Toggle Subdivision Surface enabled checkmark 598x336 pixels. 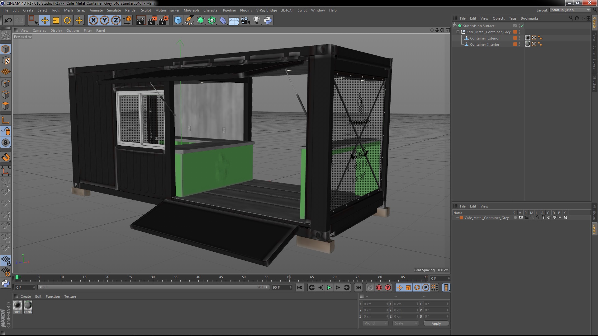pyautogui.click(x=522, y=26)
